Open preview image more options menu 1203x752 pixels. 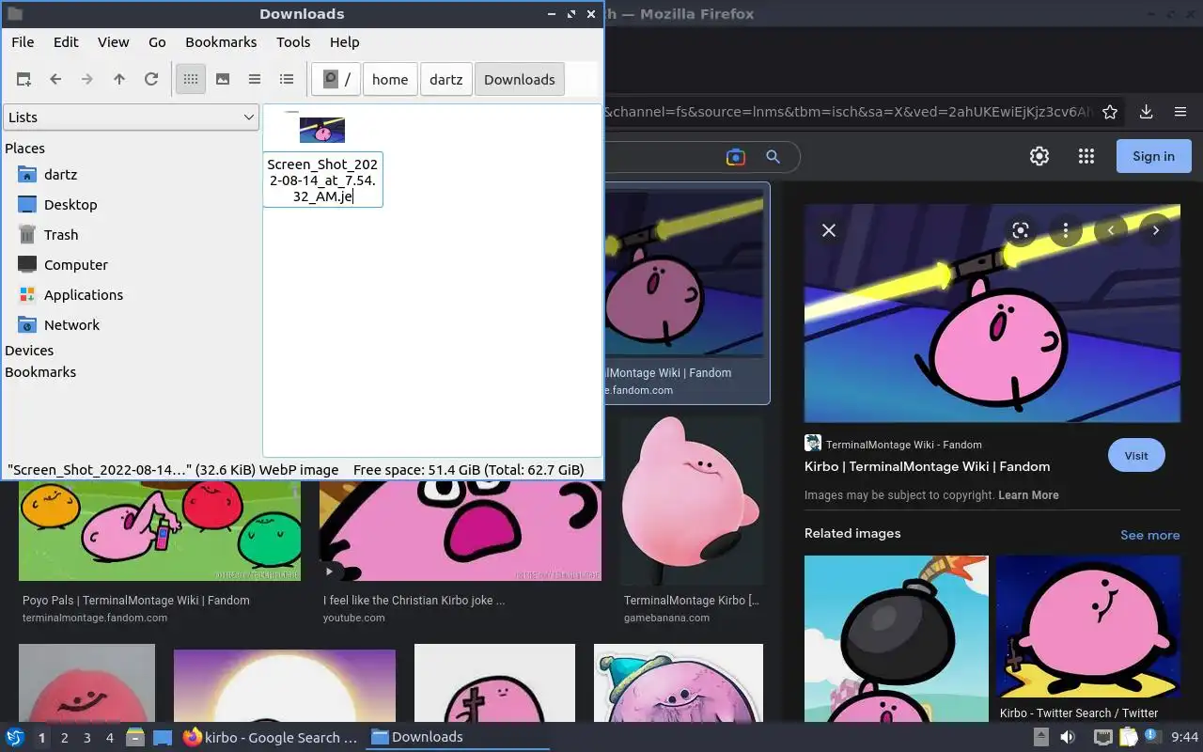pyautogui.click(x=1066, y=230)
